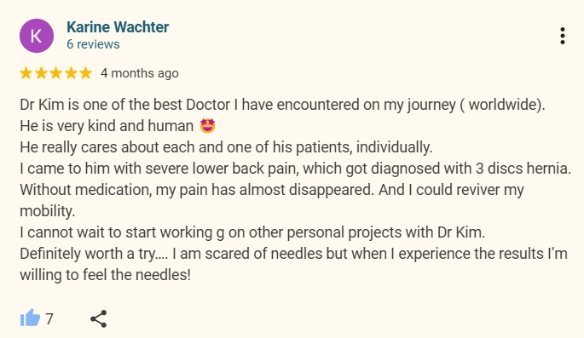Click the sentence 'He really cares about each'
The width and height of the screenshot is (584, 338).
pos(226,147)
